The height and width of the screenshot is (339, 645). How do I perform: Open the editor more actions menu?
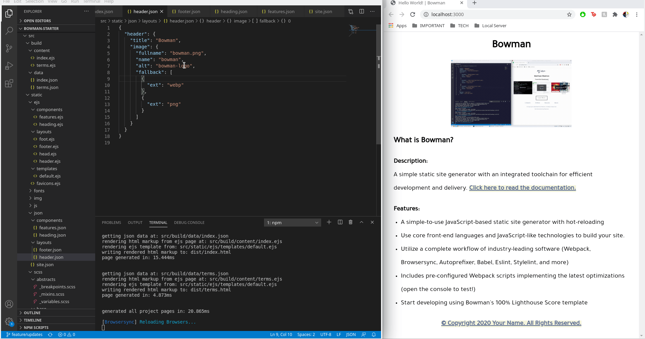372,11
